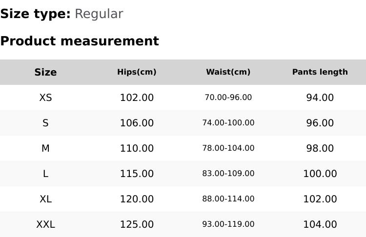Click pants length value 104.00

click(320, 224)
